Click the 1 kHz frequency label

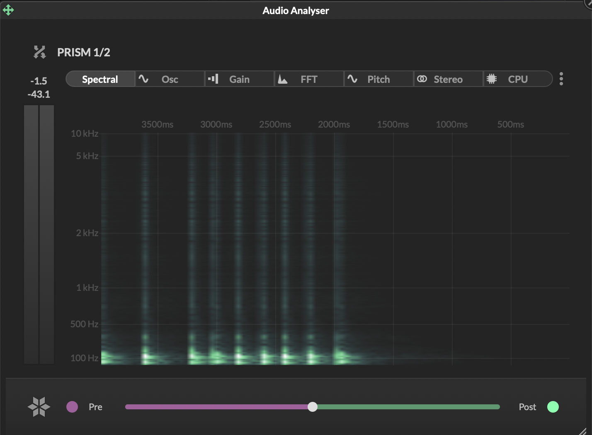(x=87, y=288)
